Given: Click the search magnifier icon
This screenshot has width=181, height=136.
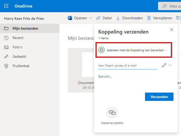Looking at the screenshot, I should tap(164, 6).
